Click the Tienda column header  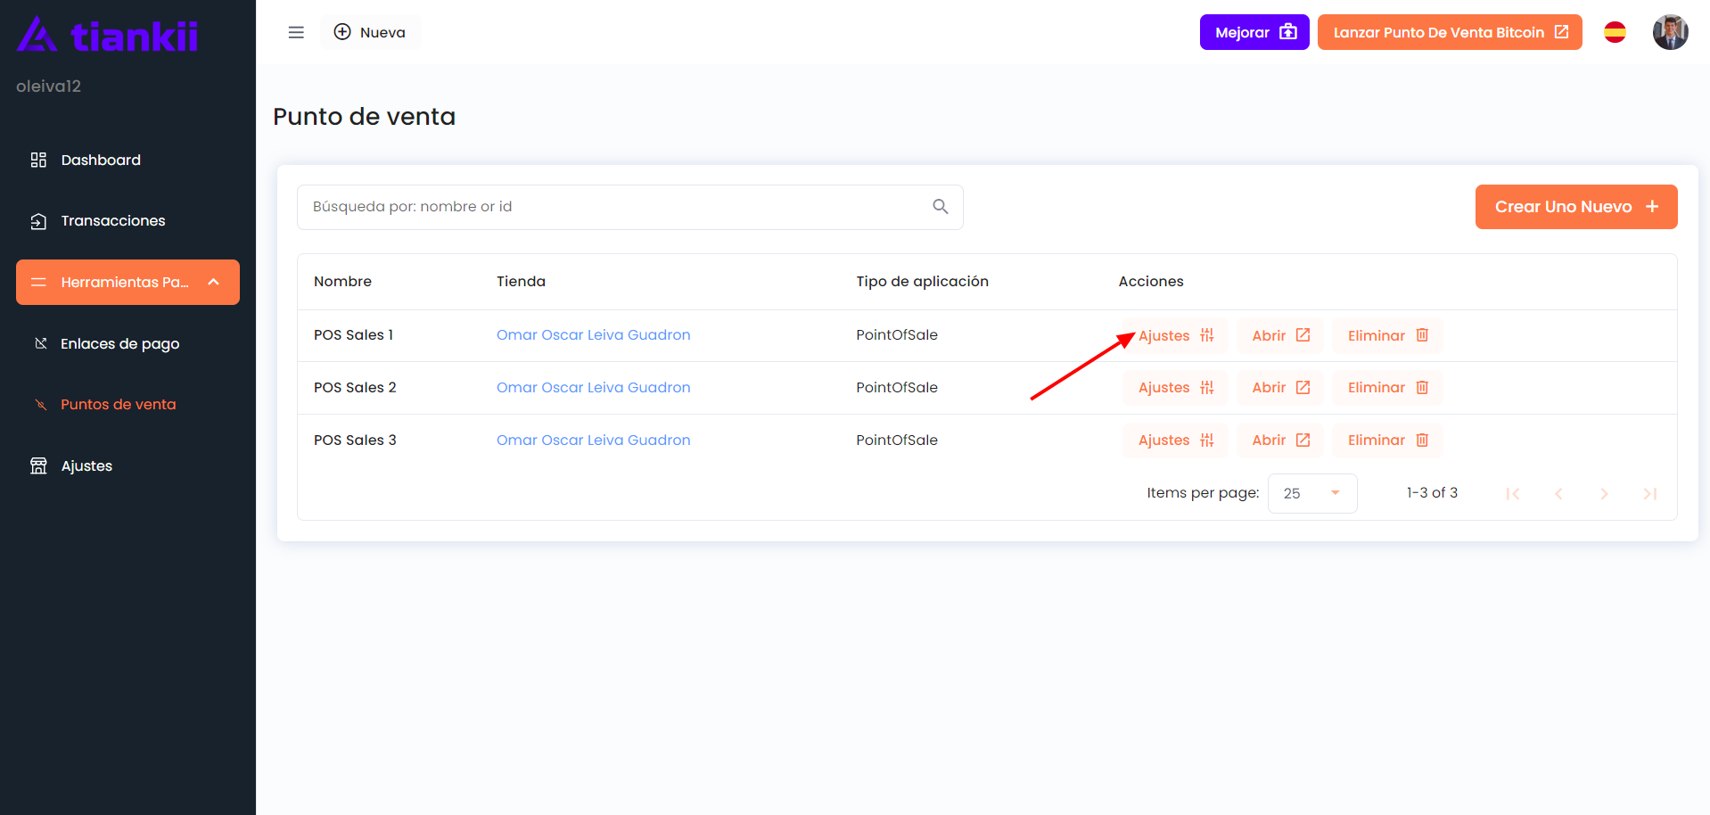pyautogui.click(x=521, y=282)
